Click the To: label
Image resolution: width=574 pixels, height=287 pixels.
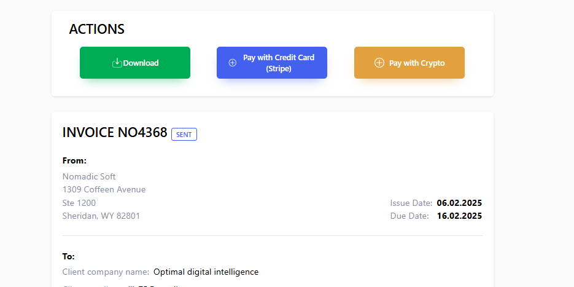[68, 256]
